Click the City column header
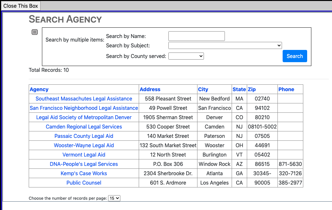 [x=203, y=89]
